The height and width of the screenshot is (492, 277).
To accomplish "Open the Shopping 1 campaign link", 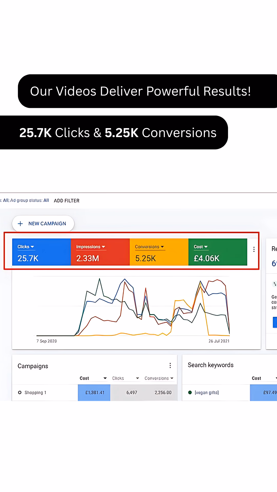I will [35, 393].
